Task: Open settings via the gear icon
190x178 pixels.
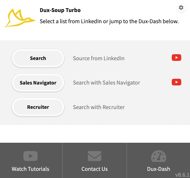Action: pyautogui.click(x=181, y=8)
